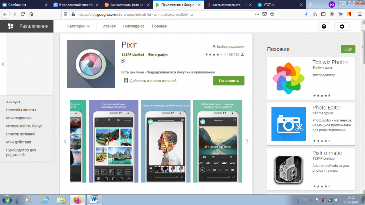
Task: Click the Ещё button under Похожие
Action: [x=348, y=49]
